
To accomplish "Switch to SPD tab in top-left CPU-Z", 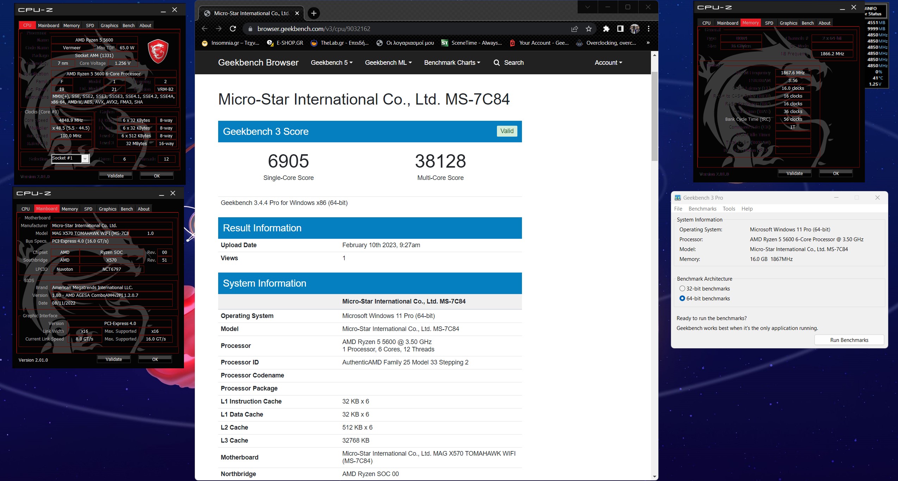I will (x=90, y=25).
